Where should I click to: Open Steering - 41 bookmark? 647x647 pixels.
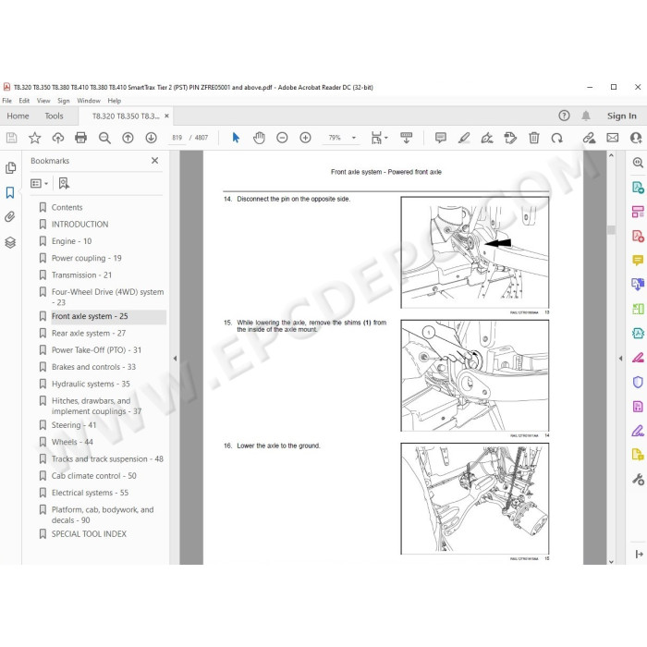(73, 425)
